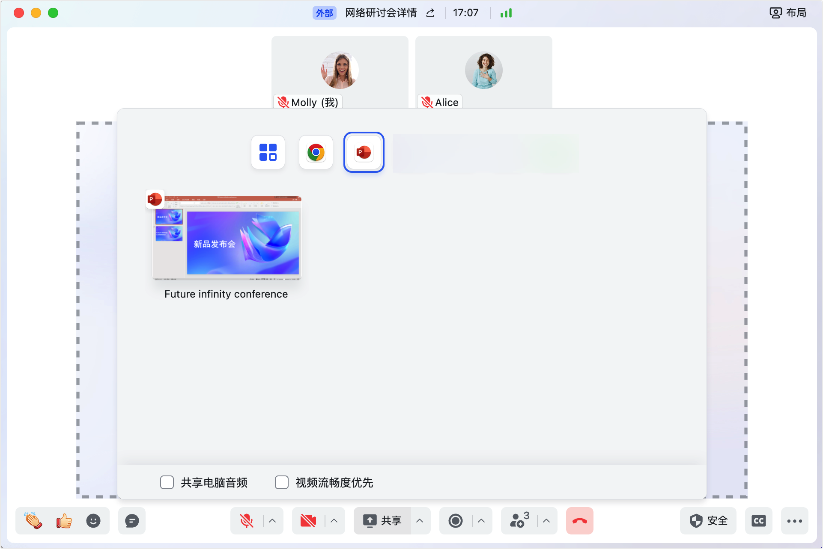This screenshot has height=549, width=823.
Task: Enable 视频流畅度优先 checkbox
Action: [282, 482]
